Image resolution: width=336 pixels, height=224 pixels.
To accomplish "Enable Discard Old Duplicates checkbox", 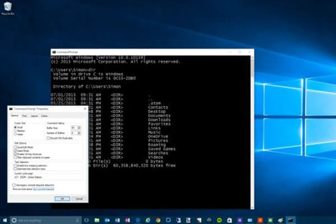I will point(48,138).
